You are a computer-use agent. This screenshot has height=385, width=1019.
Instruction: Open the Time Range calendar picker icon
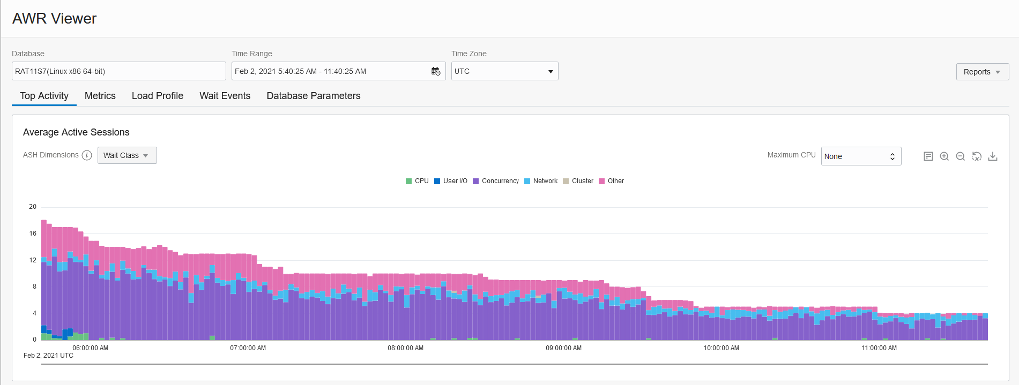(x=436, y=71)
